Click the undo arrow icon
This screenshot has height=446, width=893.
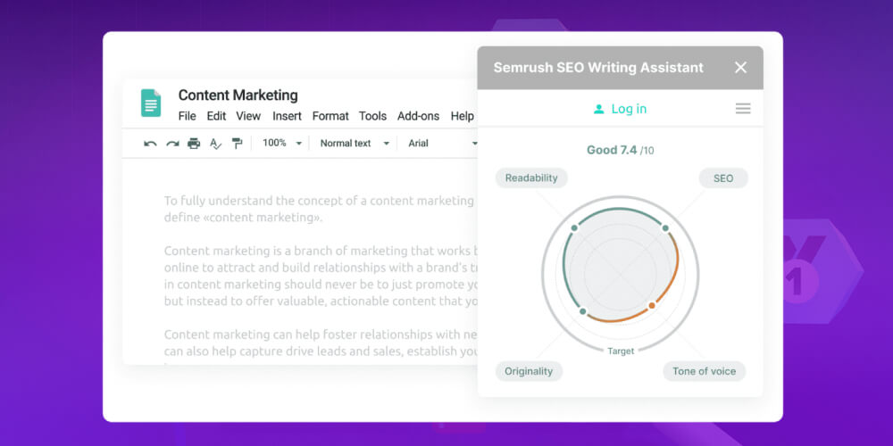[x=150, y=144]
